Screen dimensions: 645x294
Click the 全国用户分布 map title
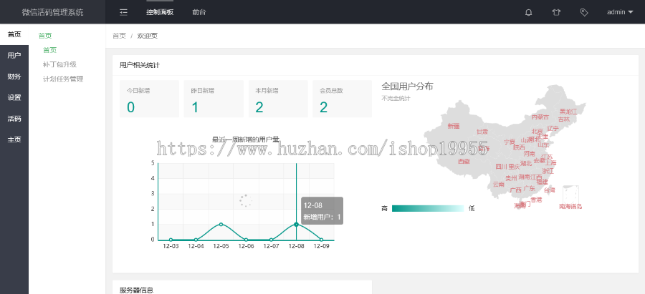pyautogui.click(x=407, y=87)
